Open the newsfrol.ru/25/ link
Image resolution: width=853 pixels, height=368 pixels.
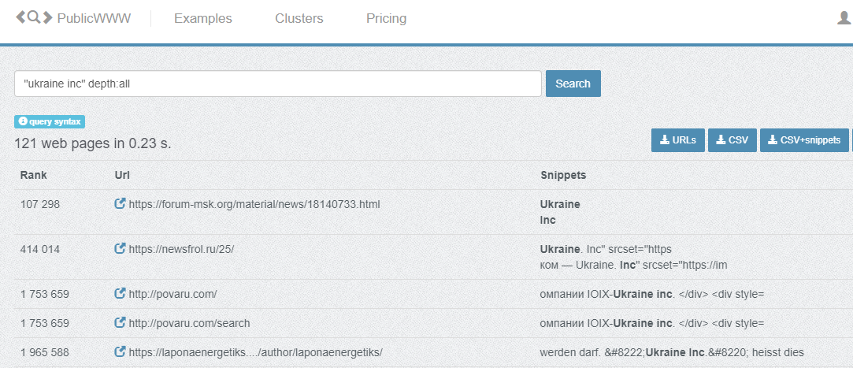181,249
